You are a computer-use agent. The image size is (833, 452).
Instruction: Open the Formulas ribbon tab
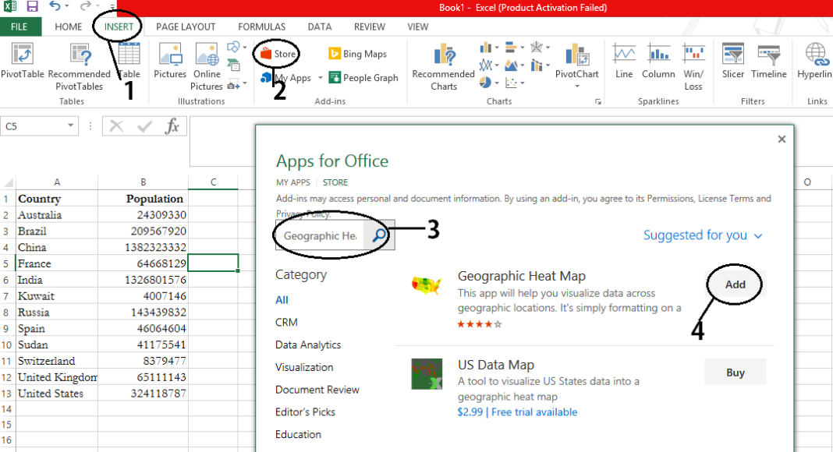[262, 26]
